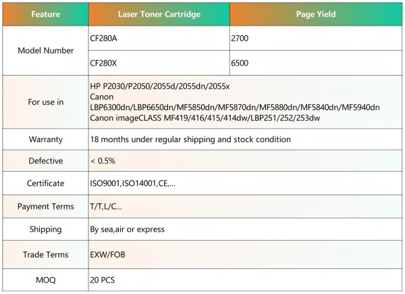Viewport: 405px width, 294px height.
Task: Select the T/T,L/C payment value
Action: [x=106, y=206]
